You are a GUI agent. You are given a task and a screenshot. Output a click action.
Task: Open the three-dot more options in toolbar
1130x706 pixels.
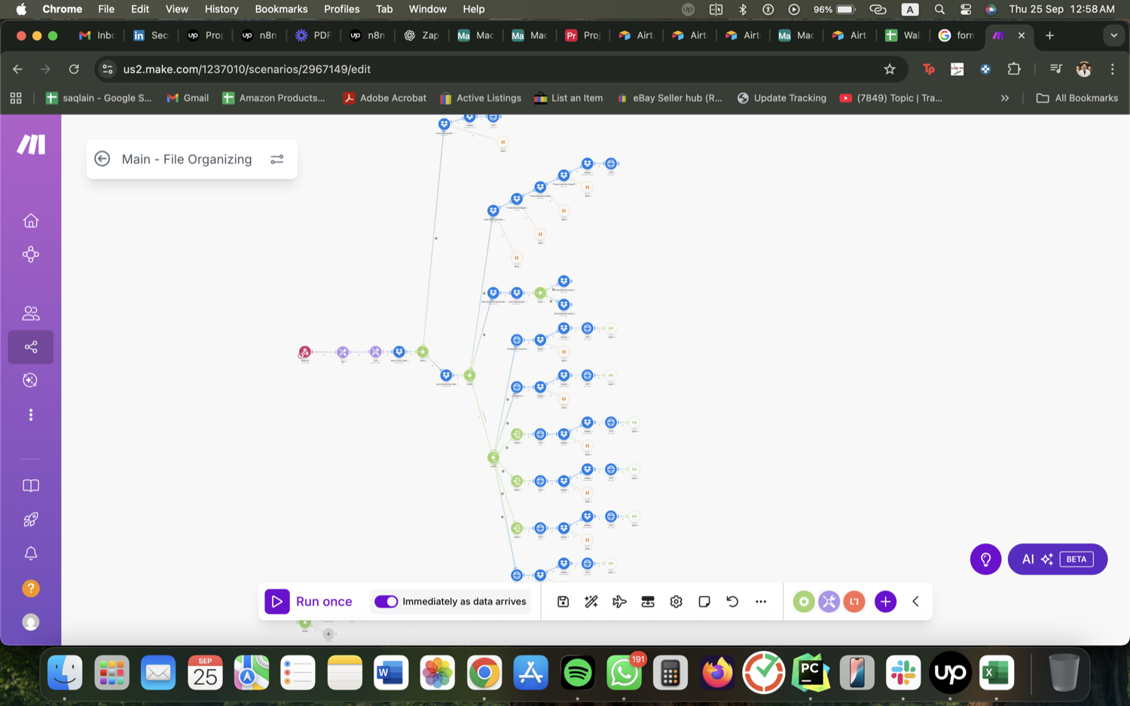(x=761, y=601)
